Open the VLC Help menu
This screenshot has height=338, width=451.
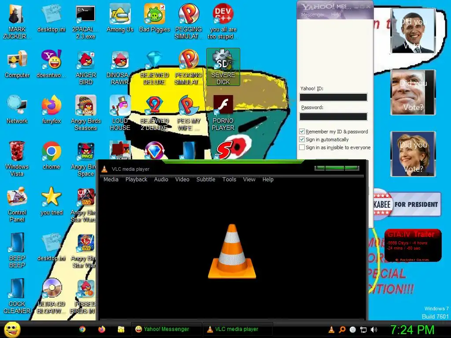pos(268,180)
